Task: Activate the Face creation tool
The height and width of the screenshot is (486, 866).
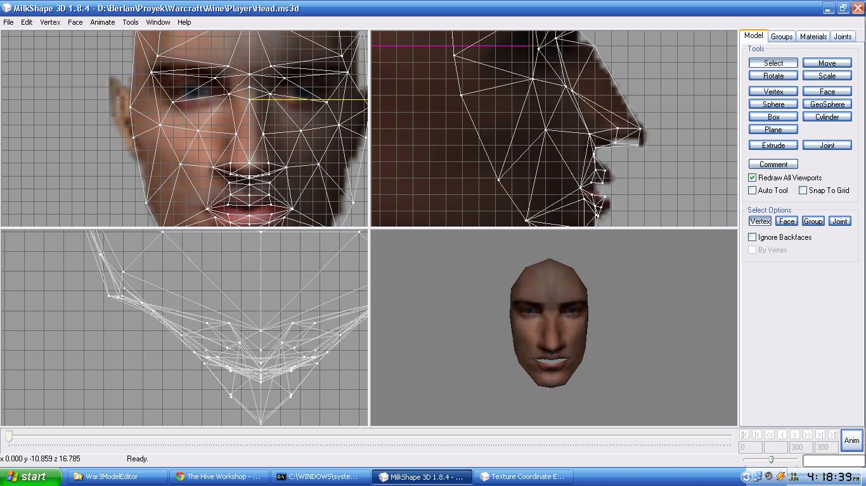Action: (827, 91)
